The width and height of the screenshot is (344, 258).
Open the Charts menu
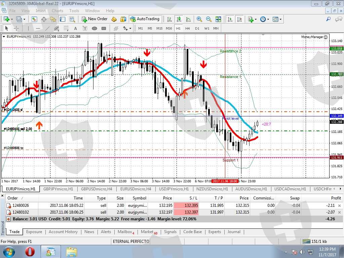coord(58,11)
